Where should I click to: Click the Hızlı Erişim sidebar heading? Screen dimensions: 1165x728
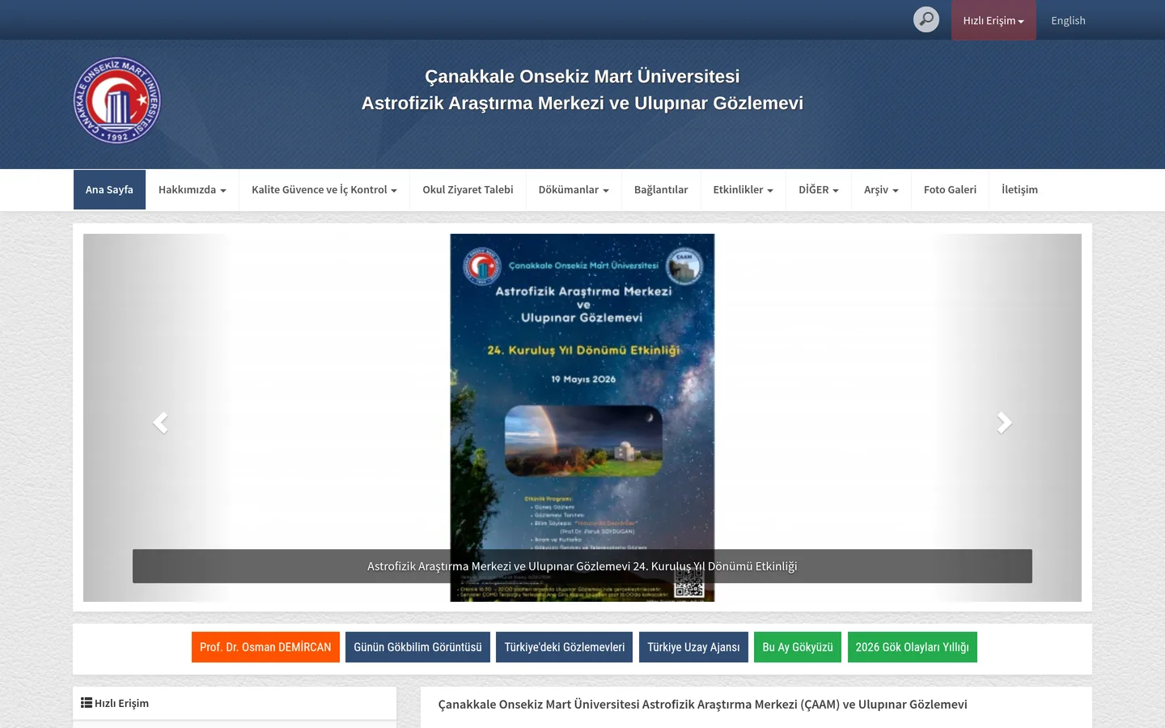click(x=121, y=703)
